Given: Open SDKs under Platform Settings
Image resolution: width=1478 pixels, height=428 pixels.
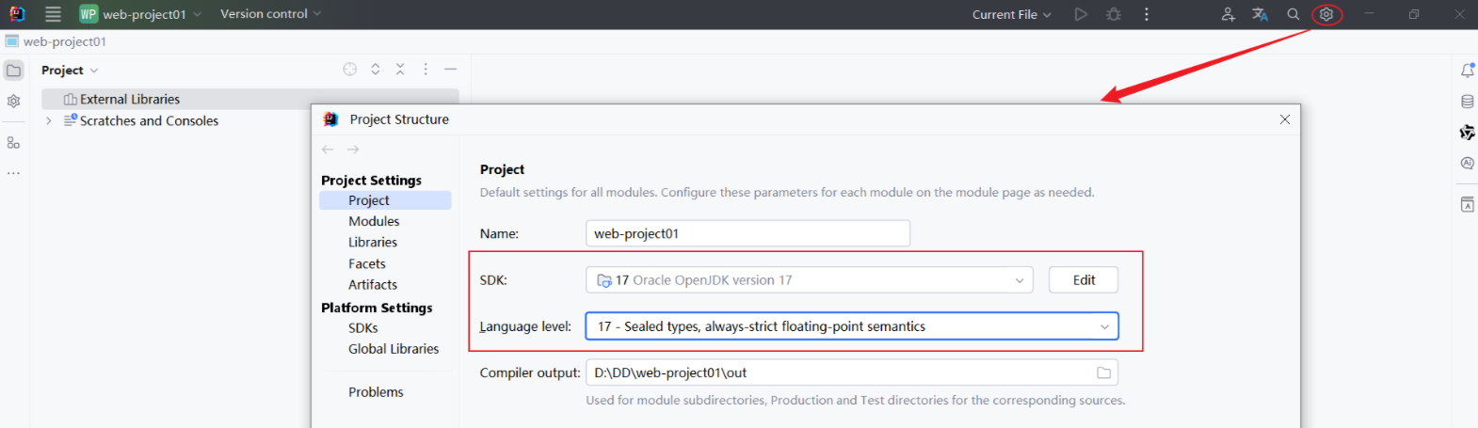Looking at the screenshot, I should [363, 328].
